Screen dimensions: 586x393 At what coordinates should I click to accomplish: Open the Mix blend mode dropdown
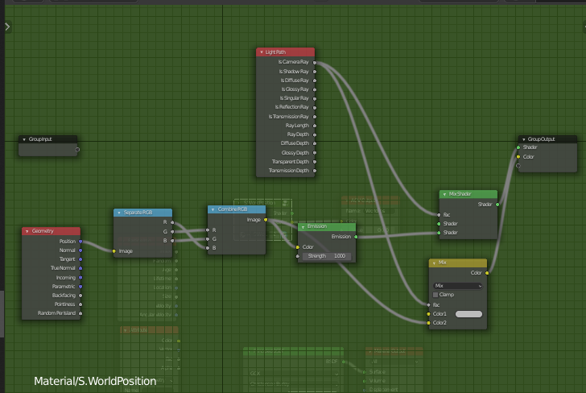(x=458, y=286)
